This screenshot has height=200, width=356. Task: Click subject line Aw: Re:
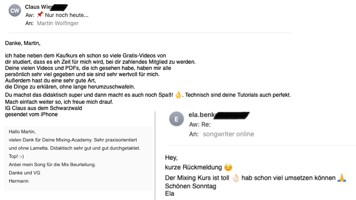tap(200, 125)
